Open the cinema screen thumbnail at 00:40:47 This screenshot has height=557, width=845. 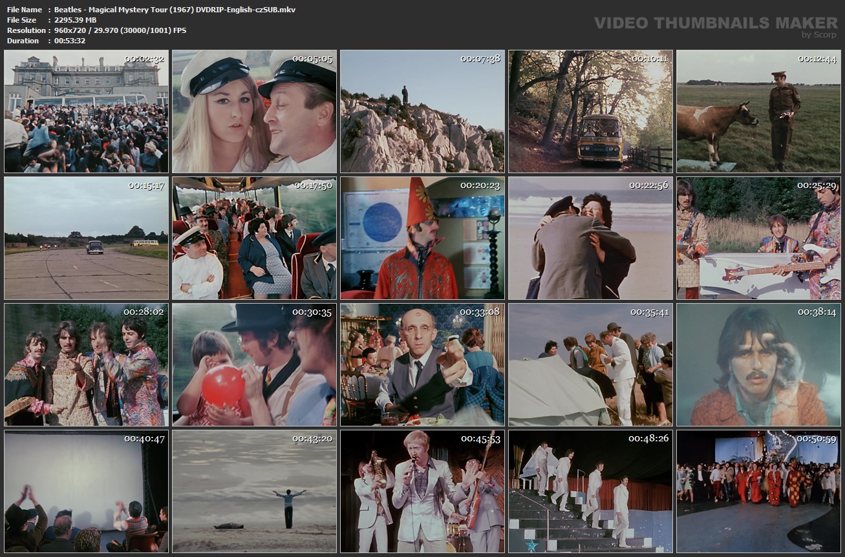click(86, 491)
